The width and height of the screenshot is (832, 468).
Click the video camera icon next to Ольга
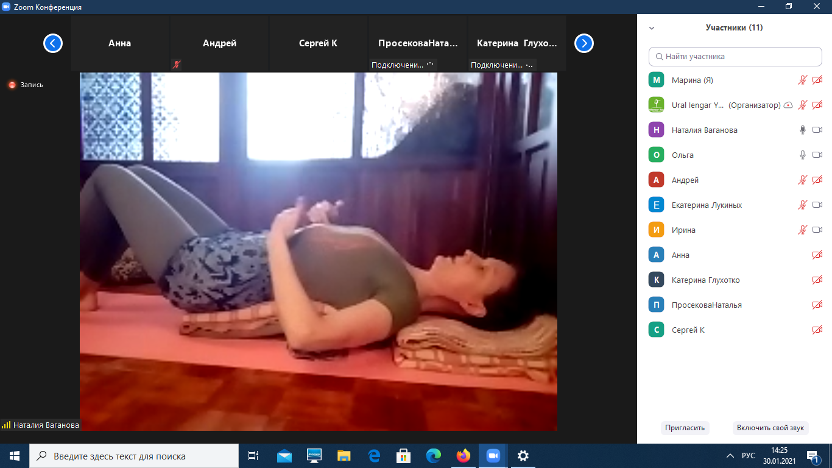817,155
